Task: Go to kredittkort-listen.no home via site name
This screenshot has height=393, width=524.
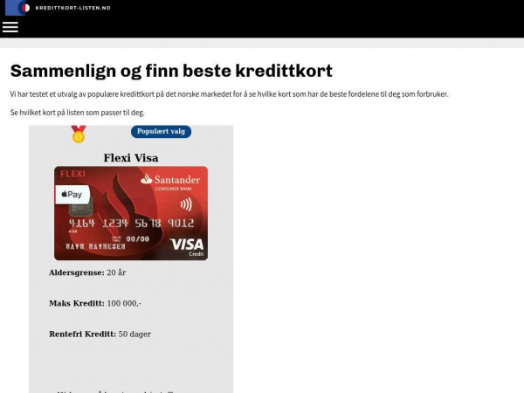Action: (72, 8)
